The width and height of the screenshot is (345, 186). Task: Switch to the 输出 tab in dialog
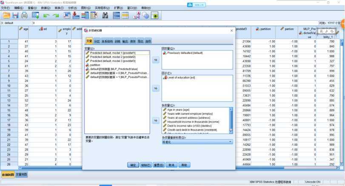[125, 41]
